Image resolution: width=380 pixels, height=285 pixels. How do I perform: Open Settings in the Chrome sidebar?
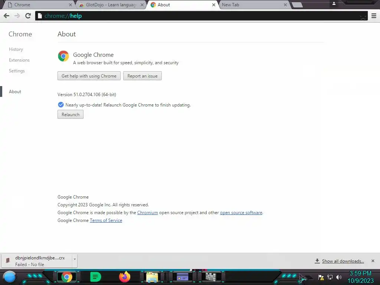(x=17, y=71)
